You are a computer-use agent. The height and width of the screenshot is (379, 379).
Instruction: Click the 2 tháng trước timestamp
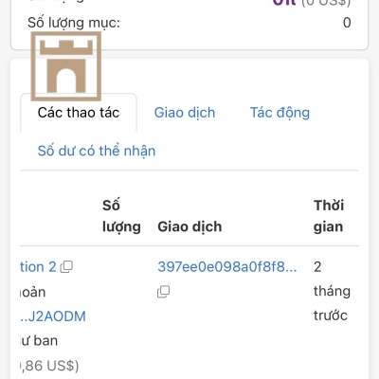pos(332,291)
